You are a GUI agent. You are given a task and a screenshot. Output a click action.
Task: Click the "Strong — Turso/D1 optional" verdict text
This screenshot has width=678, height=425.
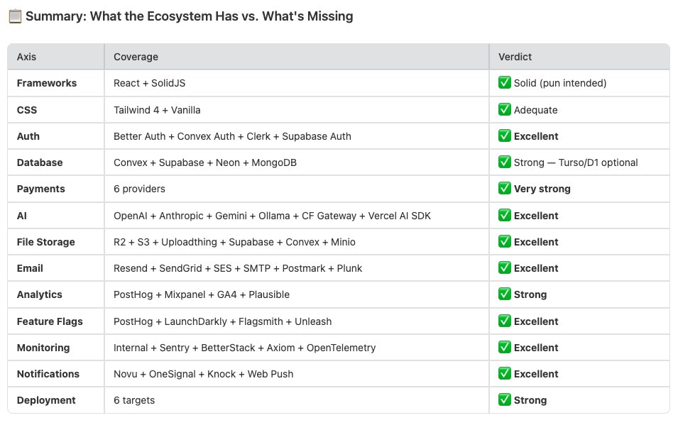(x=576, y=162)
